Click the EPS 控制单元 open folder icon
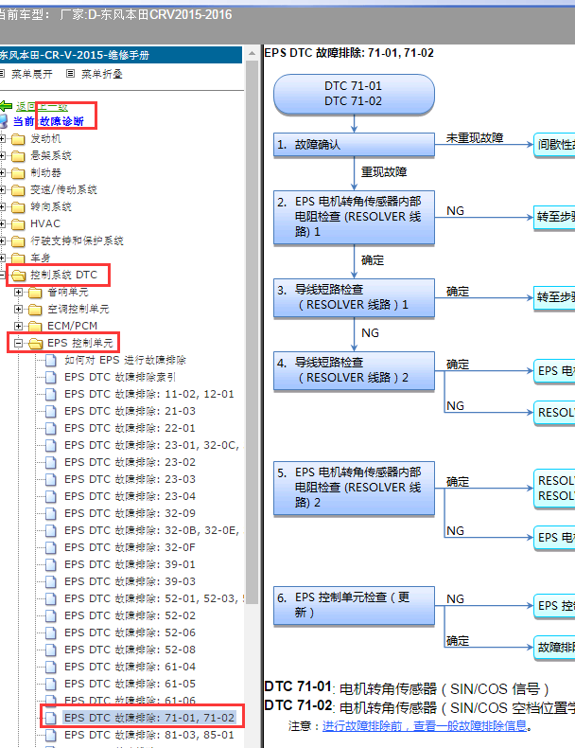The width and height of the screenshot is (575, 748). (35, 344)
